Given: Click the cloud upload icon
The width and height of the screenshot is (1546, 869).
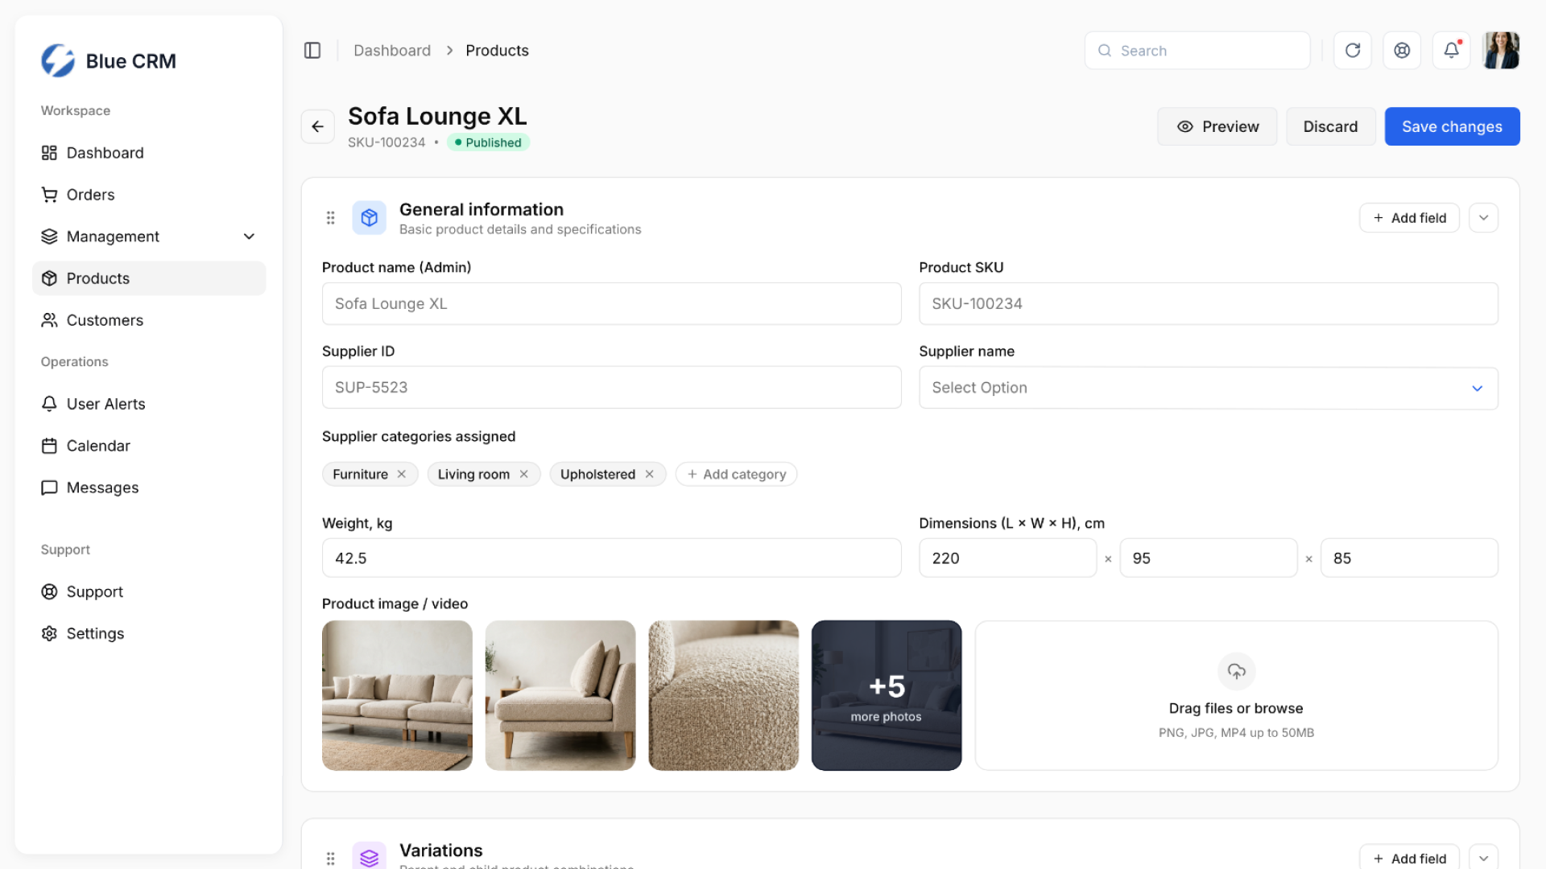Looking at the screenshot, I should click(1237, 671).
